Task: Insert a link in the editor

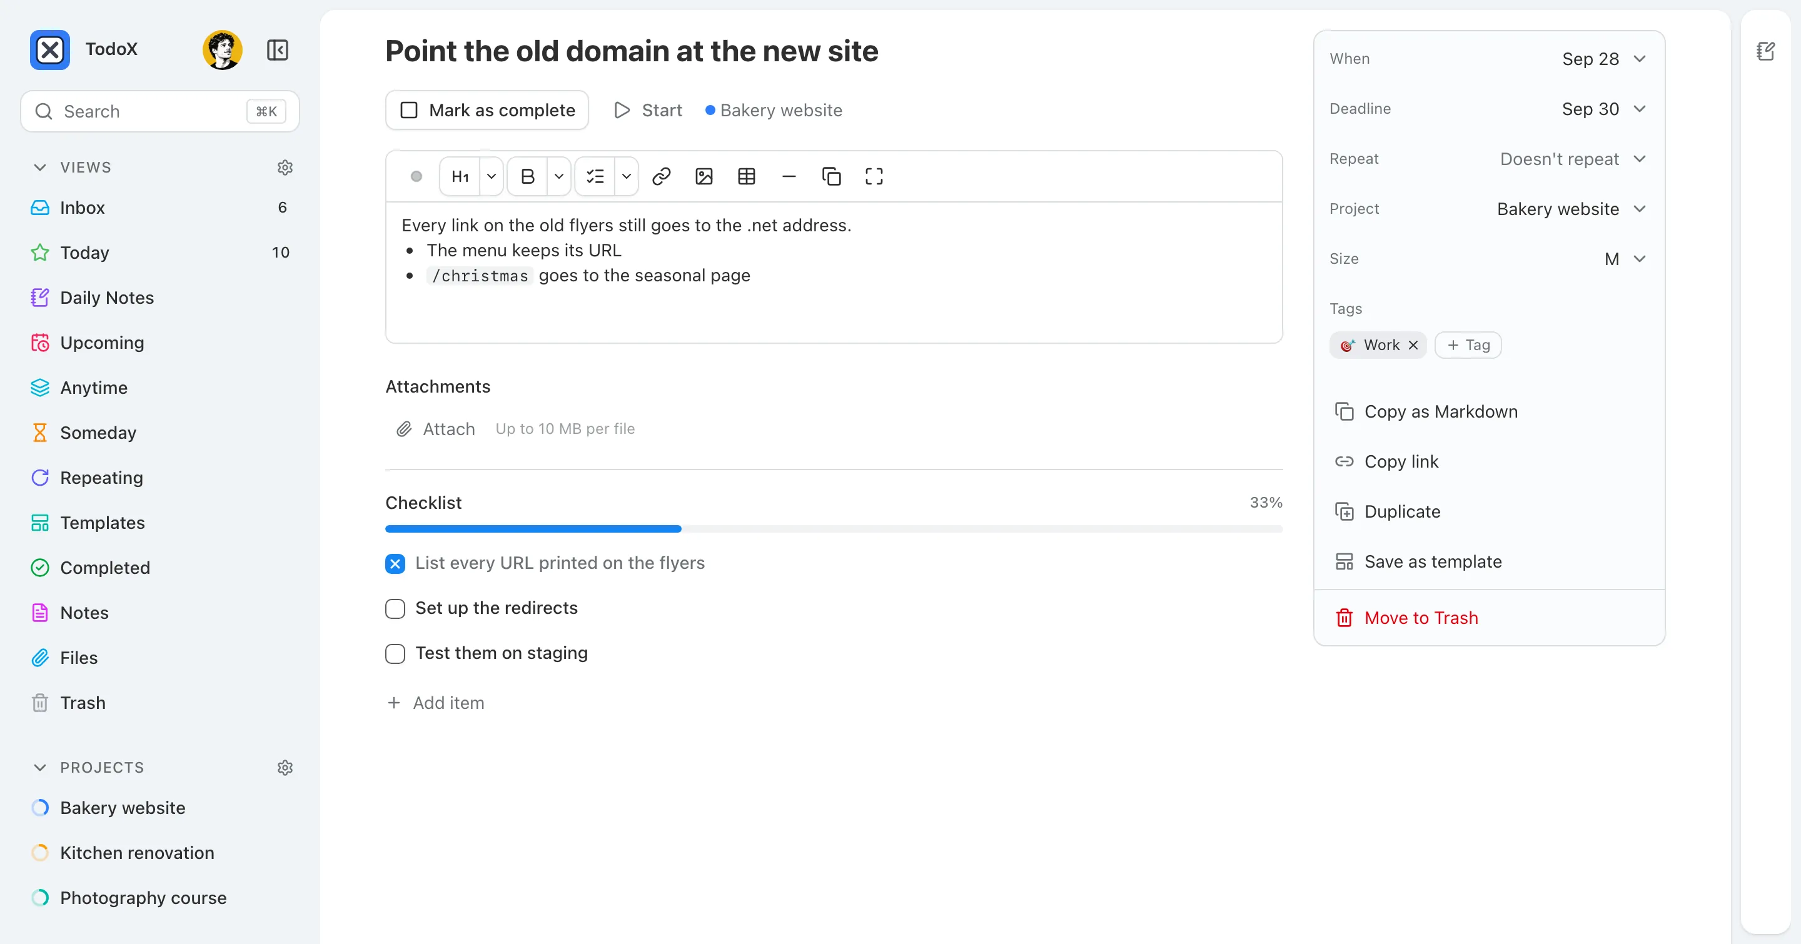Action: [x=662, y=176]
